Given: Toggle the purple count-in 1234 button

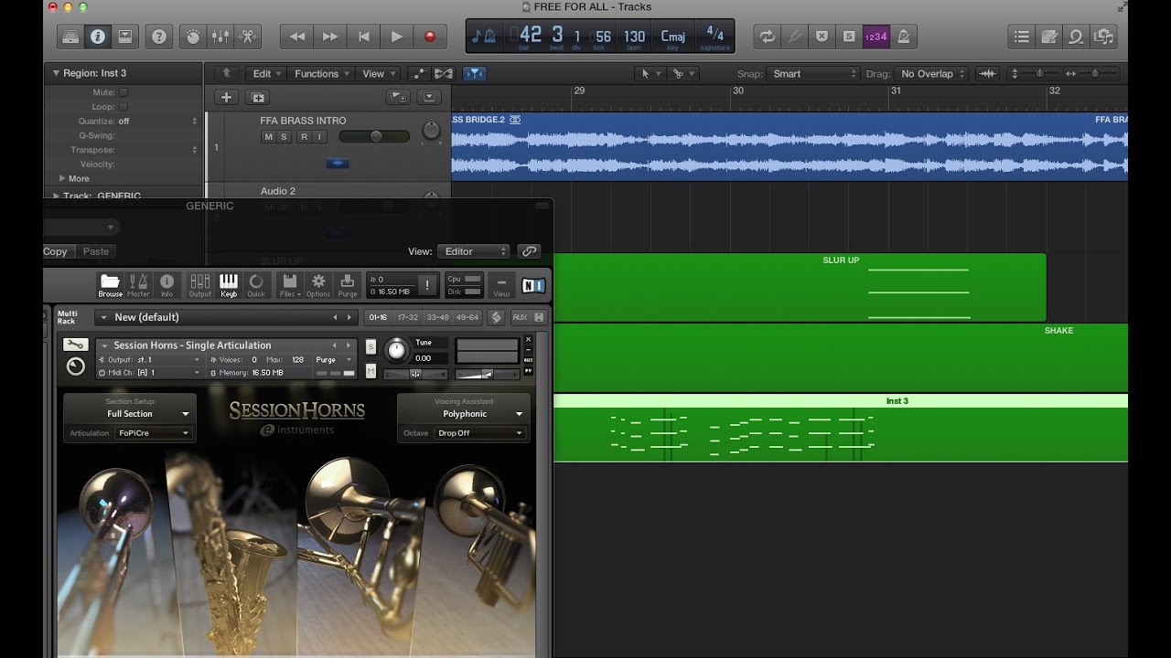Looking at the screenshot, I should pyautogui.click(x=876, y=37).
